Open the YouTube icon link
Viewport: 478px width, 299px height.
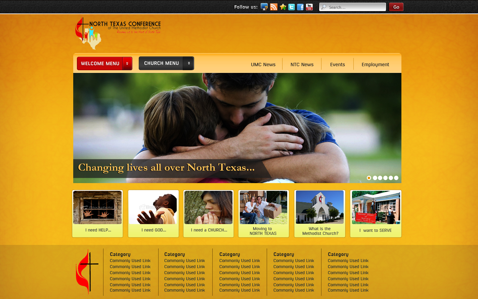[309, 7]
